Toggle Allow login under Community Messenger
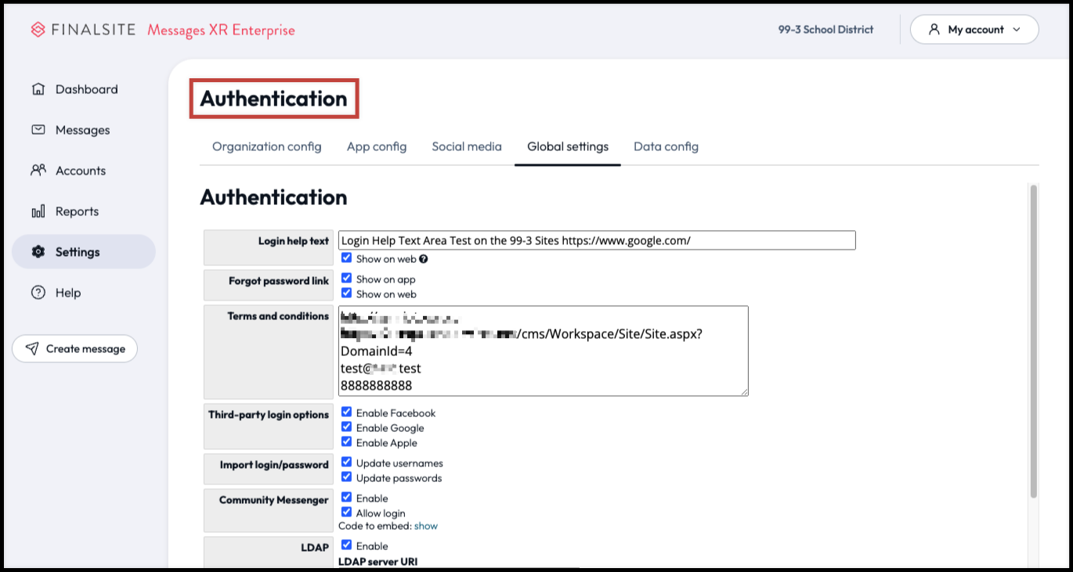This screenshot has width=1073, height=572. [347, 511]
